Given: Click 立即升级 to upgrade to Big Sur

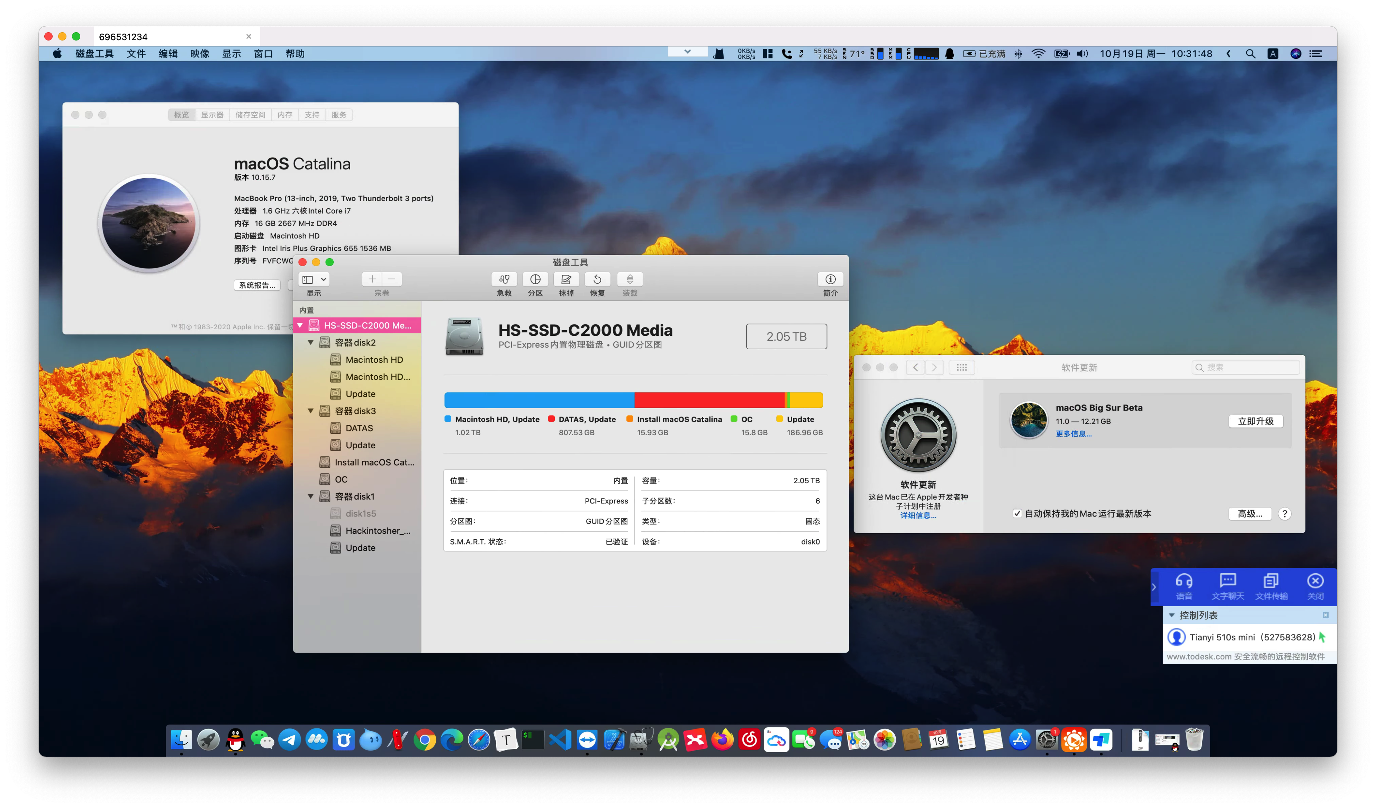Looking at the screenshot, I should coord(1255,421).
